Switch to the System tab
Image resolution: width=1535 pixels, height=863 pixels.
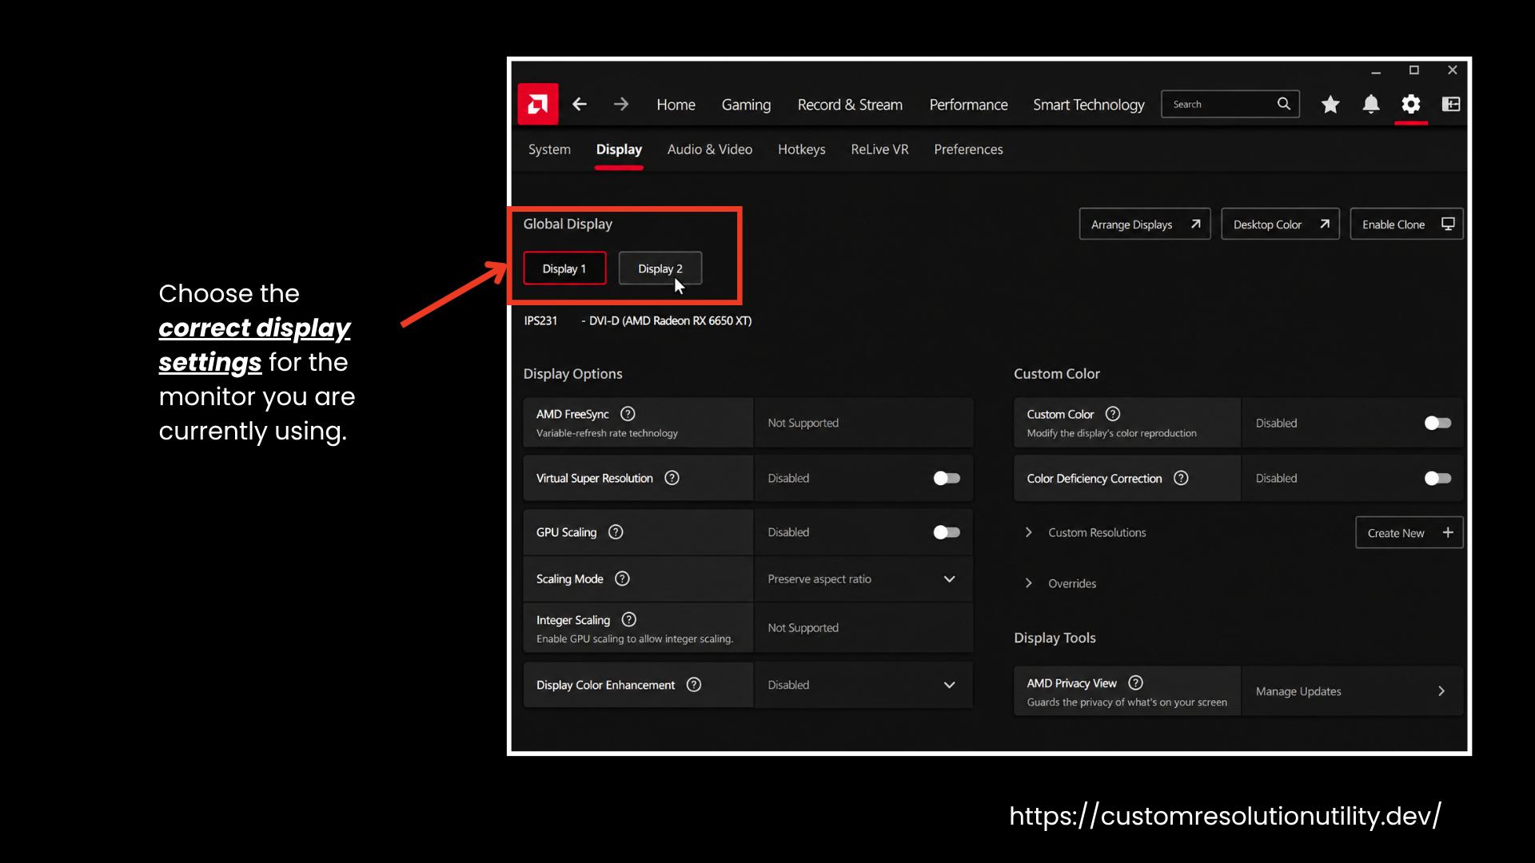point(549,149)
